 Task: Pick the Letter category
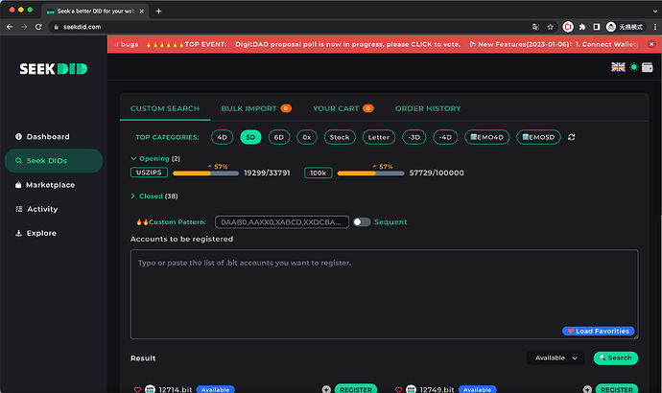(x=379, y=137)
